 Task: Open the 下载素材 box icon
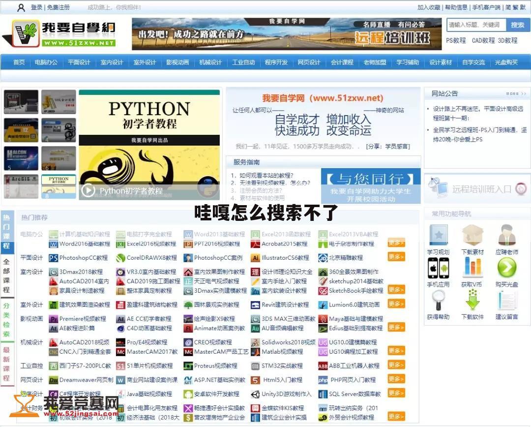click(472, 235)
